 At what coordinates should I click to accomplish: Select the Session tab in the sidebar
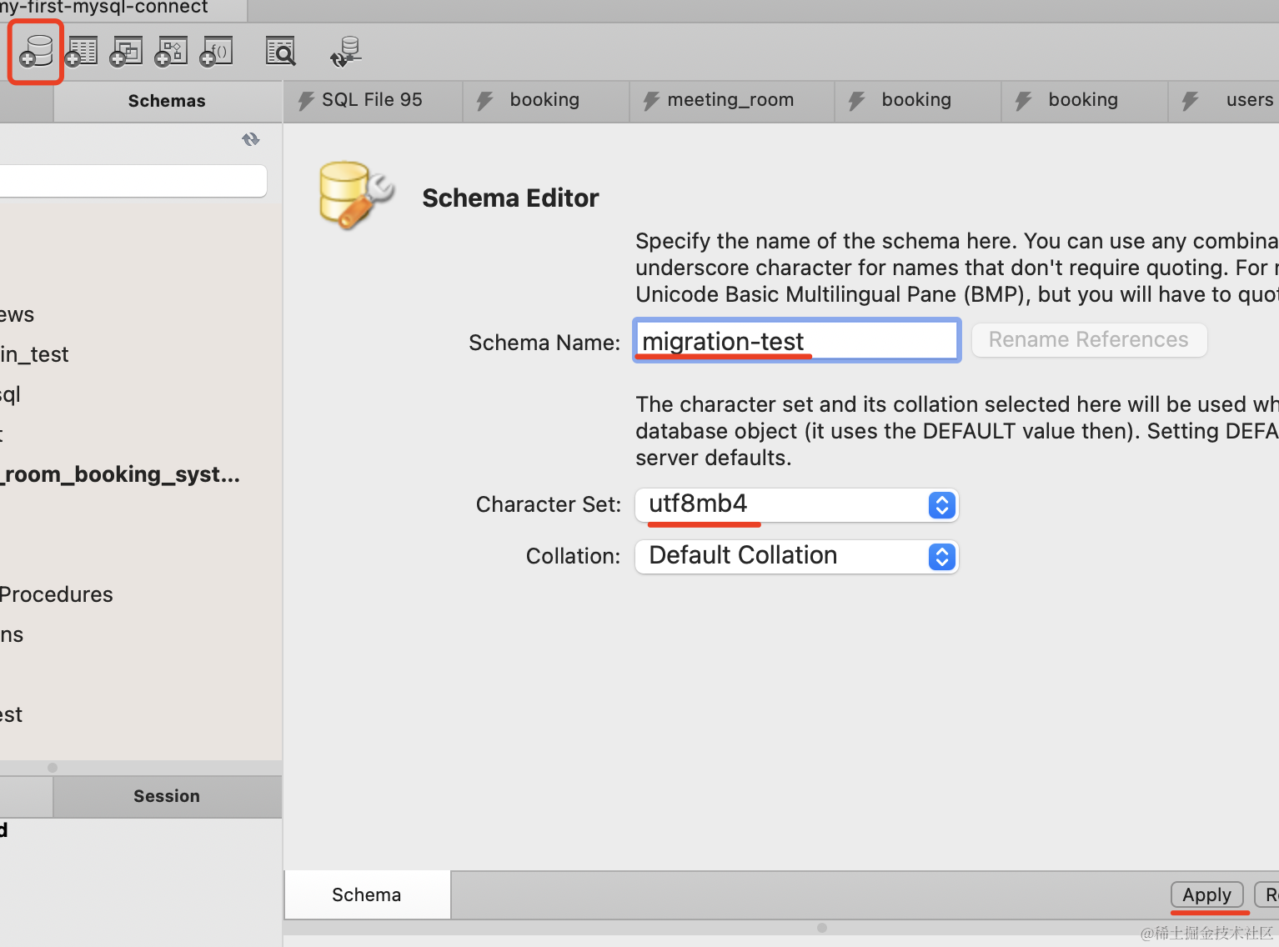(x=167, y=796)
